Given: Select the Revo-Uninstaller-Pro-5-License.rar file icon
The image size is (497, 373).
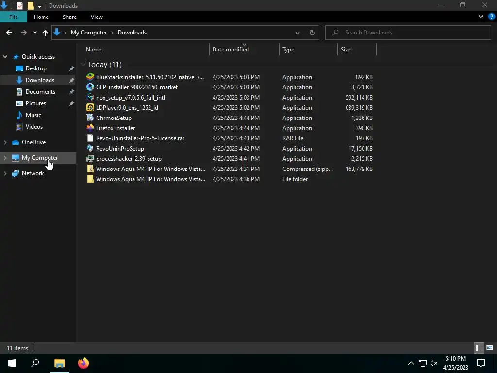Looking at the screenshot, I should point(90,138).
